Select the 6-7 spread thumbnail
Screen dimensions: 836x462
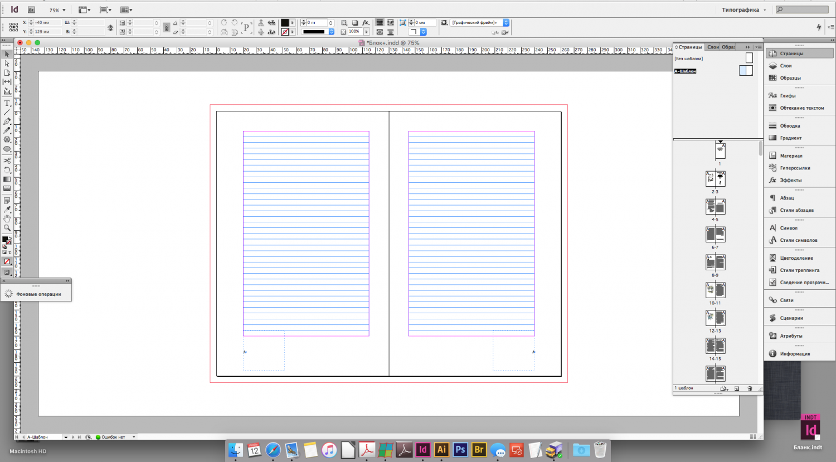[x=715, y=235]
